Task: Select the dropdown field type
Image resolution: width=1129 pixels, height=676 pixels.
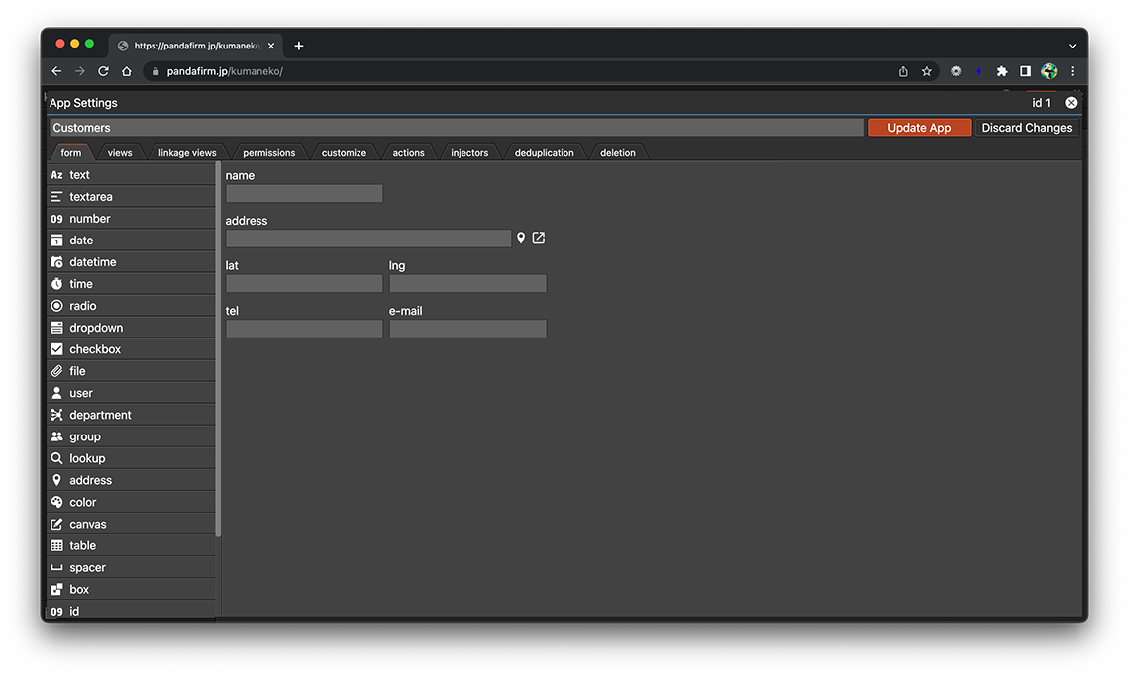Action: click(96, 328)
